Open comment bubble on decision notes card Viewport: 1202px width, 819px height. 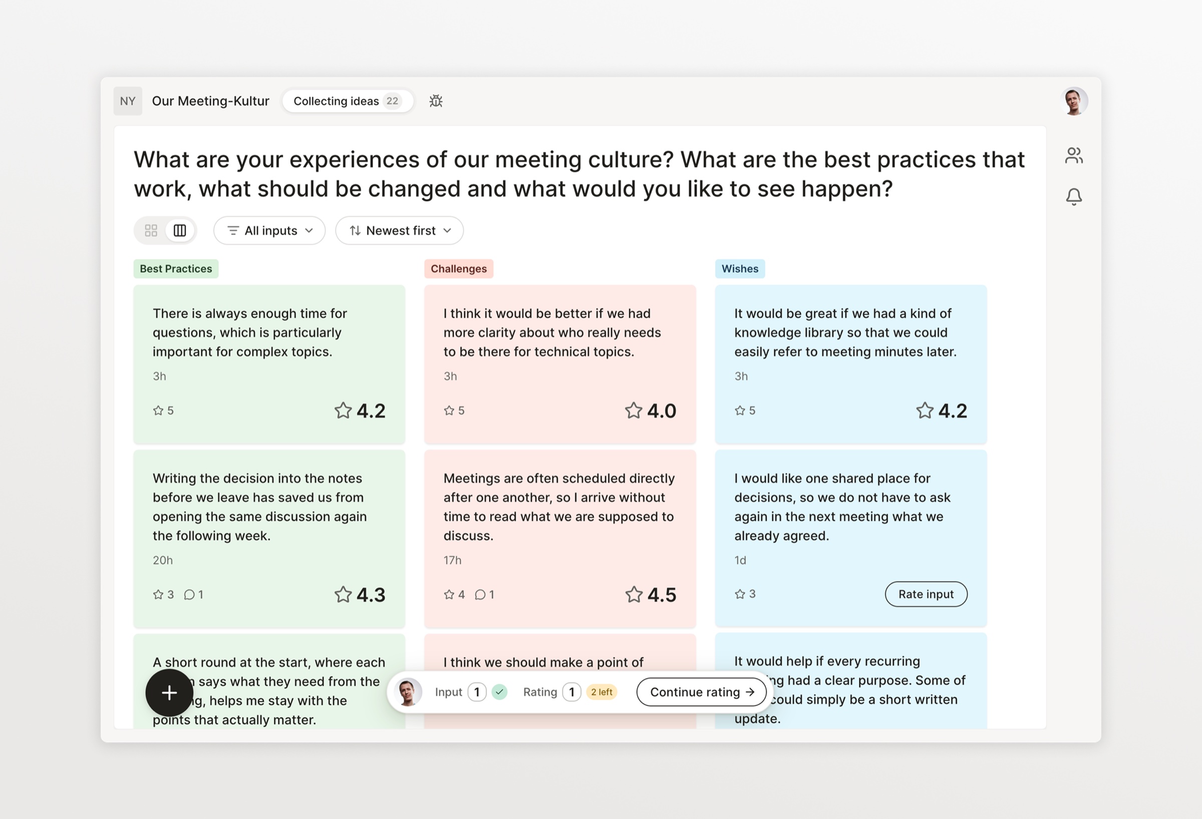[x=193, y=595]
